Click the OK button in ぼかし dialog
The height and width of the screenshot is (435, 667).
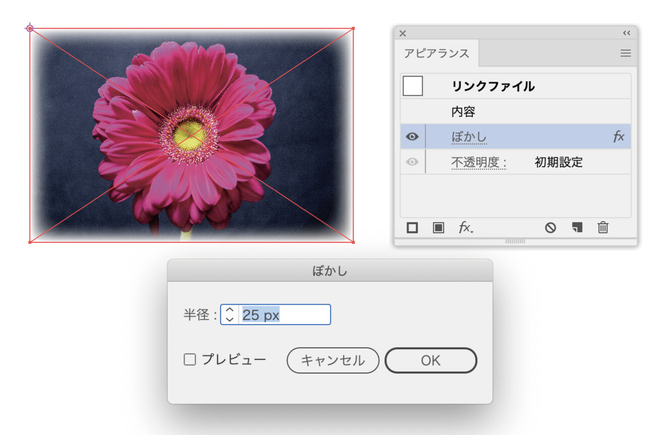(431, 360)
